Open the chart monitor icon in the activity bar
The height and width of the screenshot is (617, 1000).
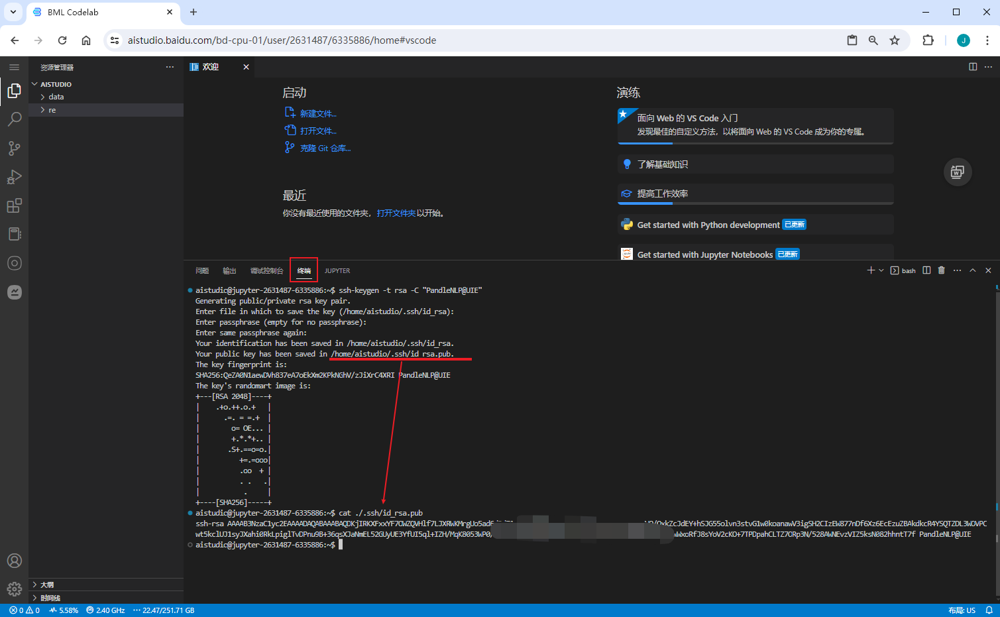(14, 292)
